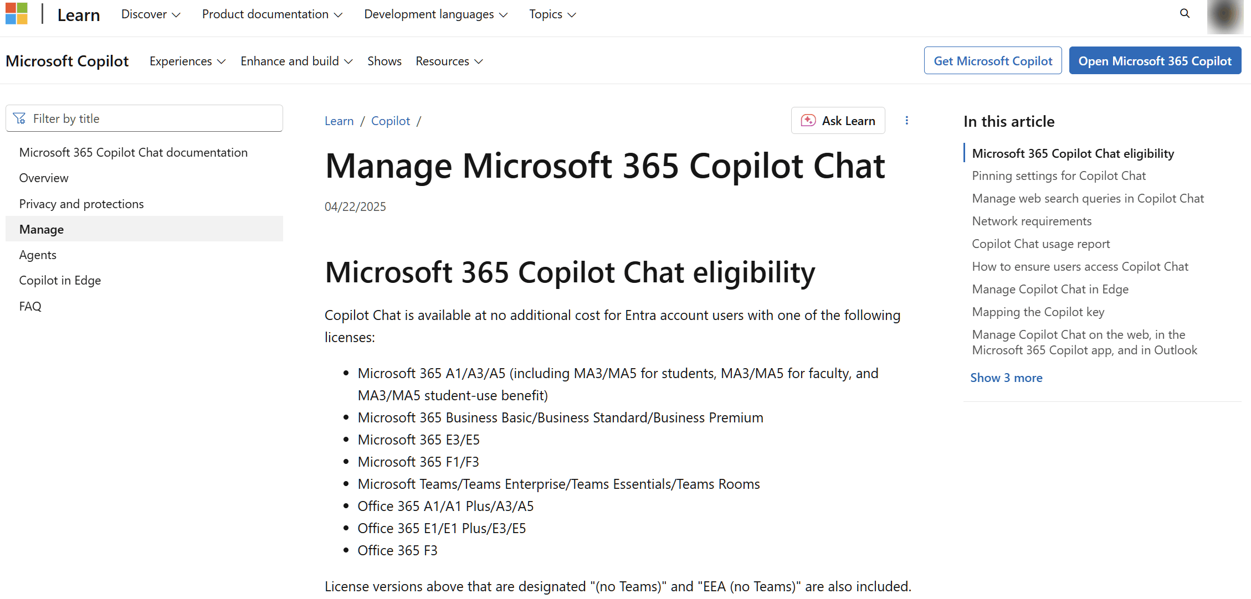Expand the Resources dropdown

tap(449, 61)
